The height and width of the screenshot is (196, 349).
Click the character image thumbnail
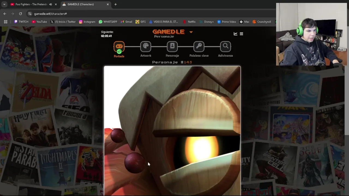pyautogui.click(x=172, y=131)
